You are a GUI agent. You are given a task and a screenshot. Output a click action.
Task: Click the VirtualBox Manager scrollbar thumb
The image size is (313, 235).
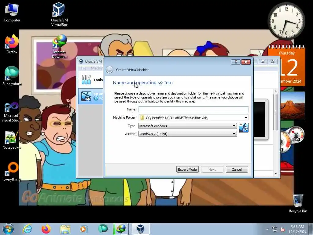click(276, 112)
